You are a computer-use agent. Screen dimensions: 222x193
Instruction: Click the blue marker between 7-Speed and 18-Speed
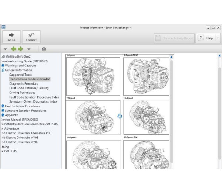tap(120, 116)
